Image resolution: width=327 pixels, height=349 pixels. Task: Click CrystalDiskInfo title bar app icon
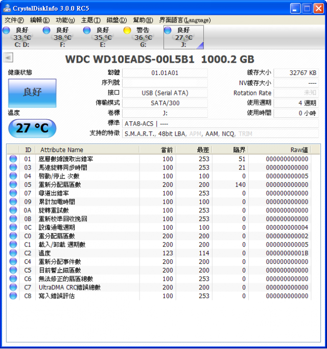[x=7, y=8]
